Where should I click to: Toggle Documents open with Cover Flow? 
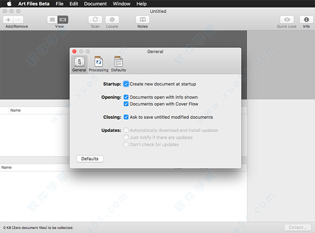click(x=126, y=104)
